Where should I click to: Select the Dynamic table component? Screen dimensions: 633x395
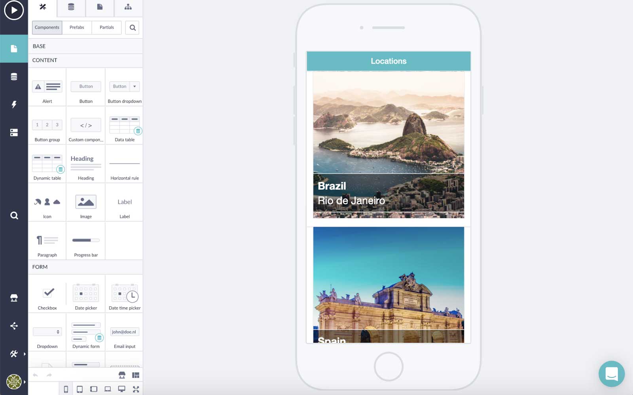tap(47, 164)
